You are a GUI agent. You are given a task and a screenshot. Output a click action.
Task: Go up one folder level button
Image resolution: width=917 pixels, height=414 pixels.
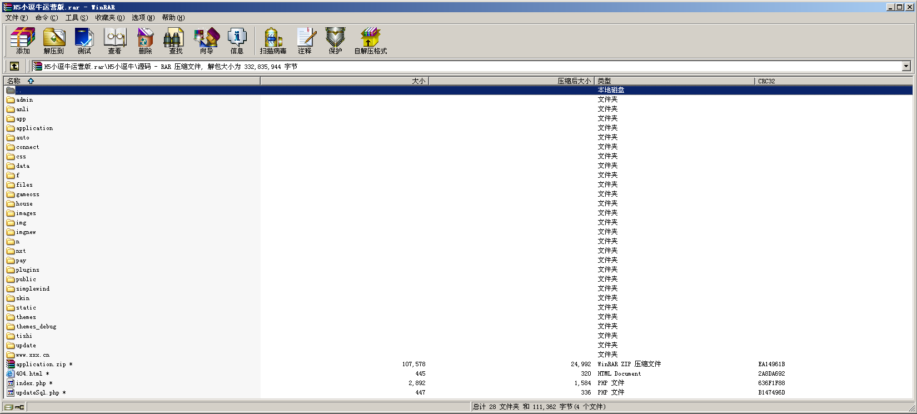(14, 66)
